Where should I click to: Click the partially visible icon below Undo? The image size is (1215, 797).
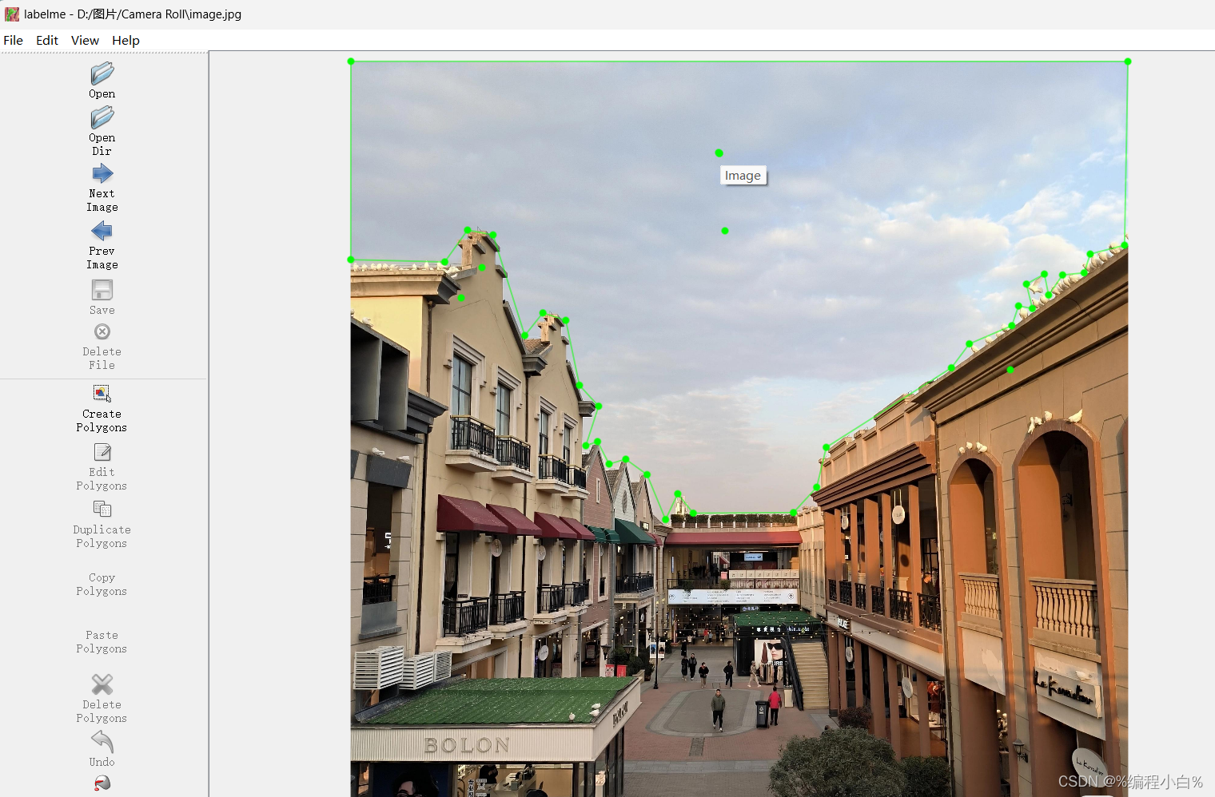[102, 783]
